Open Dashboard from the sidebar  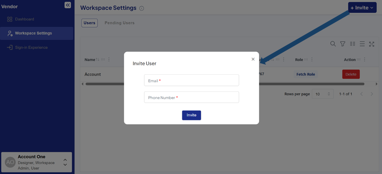(24, 19)
